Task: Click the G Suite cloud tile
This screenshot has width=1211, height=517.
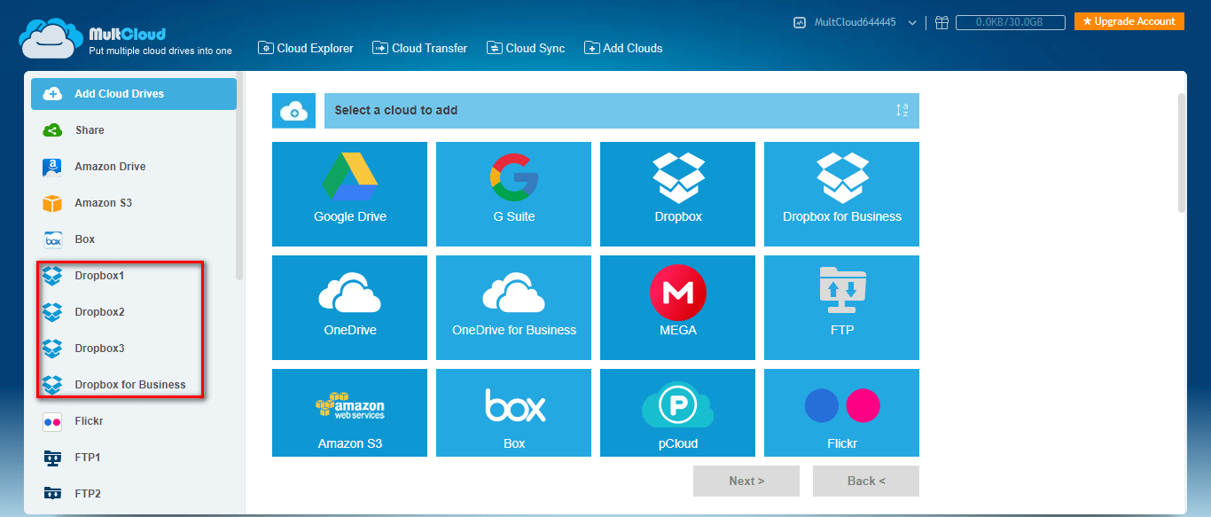Action: click(x=513, y=193)
